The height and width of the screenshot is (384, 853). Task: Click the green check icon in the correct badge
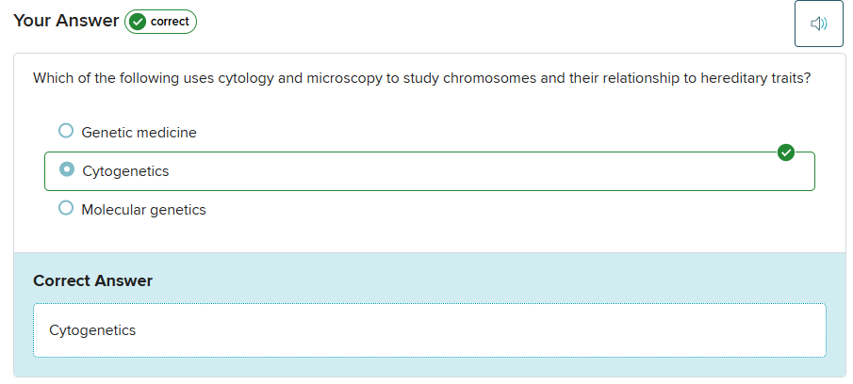pos(138,22)
